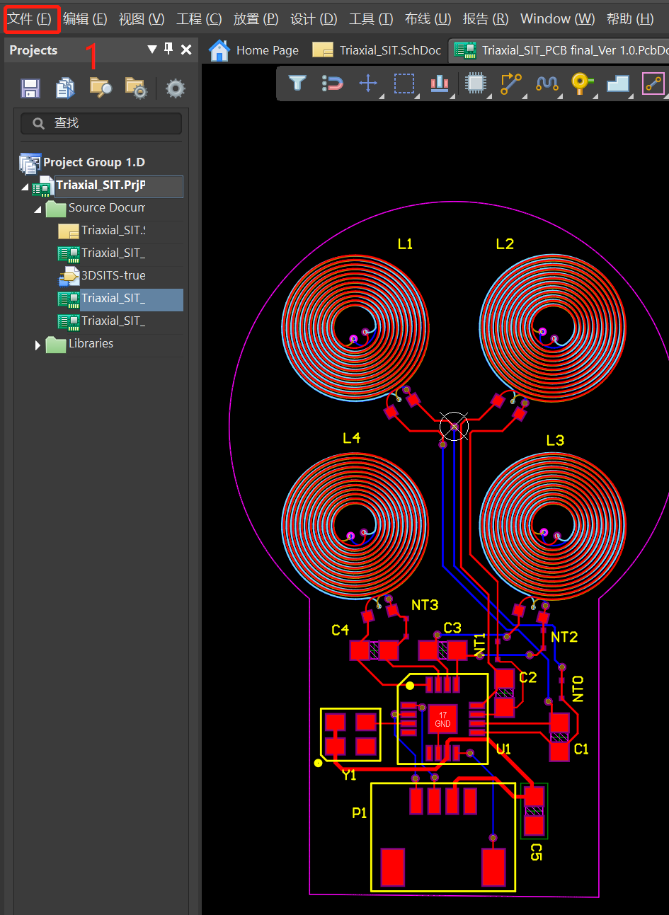669x915 pixels.
Task: Click the project options folder-gear icon
Action: [135, 88]
